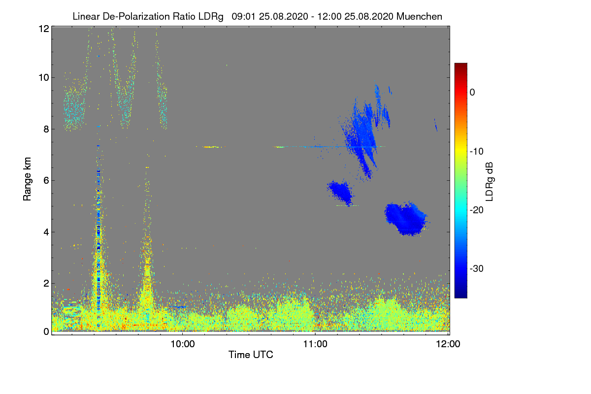Click the '11:00' time tick label
The image size is (591, 394).
tap(316, 344)
